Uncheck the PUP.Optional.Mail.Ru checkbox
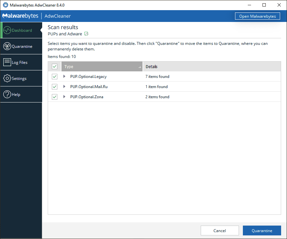 click(x=55, y=87)
